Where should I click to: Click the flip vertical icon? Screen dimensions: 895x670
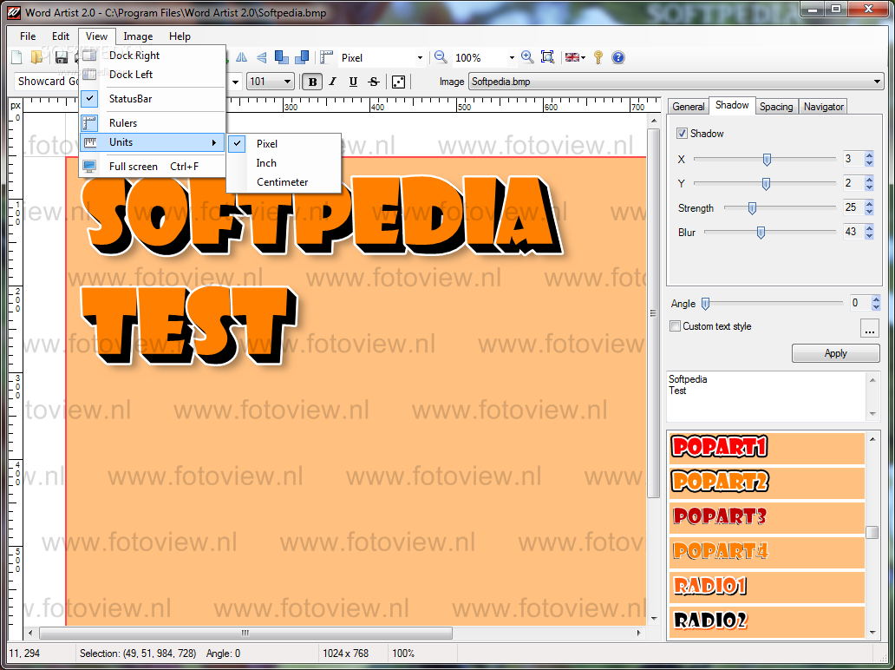point(261,57)
